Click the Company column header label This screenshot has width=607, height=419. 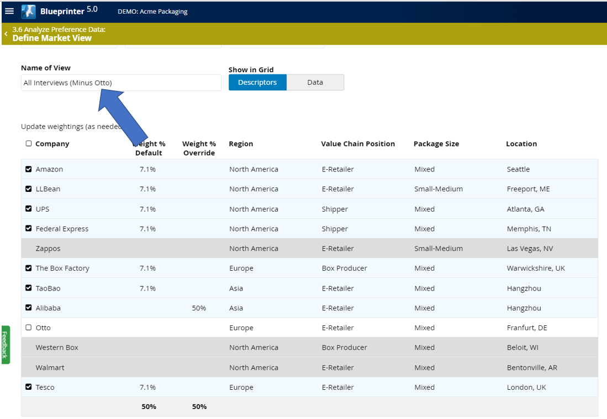click(52, 144)
